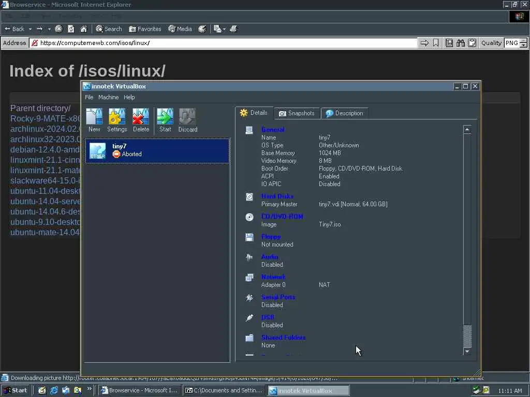This screenshot has height=397, width=530.
Task: Open the slackware64-15.0 ISO link
Action: pos(46,180)
